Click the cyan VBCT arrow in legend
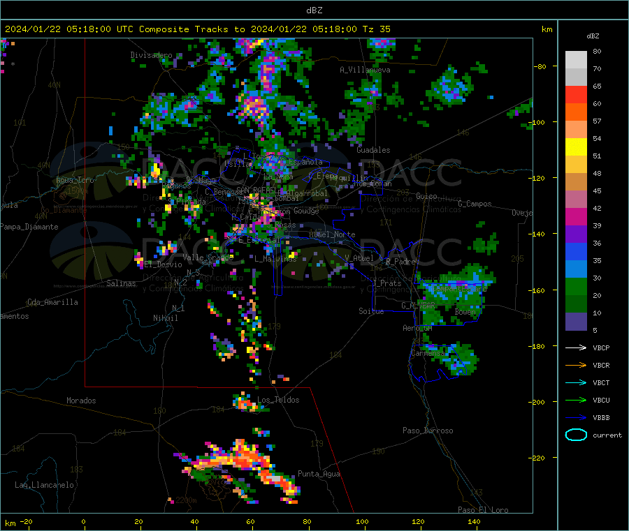Viewport: 629px width, 531px height. pyautogui.click(x=576, y=383)
